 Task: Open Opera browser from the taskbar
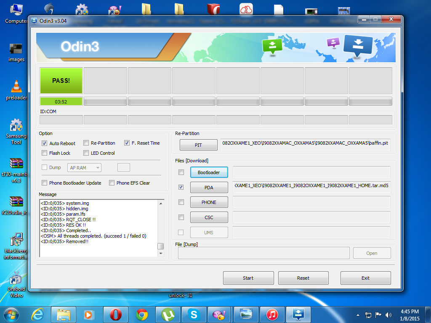116,314
